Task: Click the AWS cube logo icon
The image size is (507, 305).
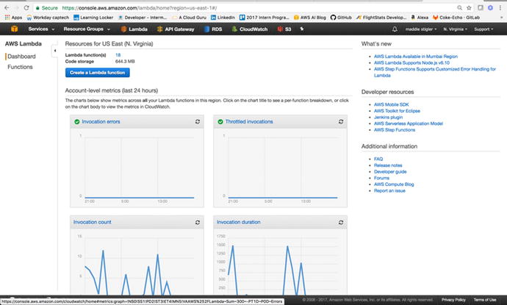Action: pyautogui.click(x=13, y=29)
